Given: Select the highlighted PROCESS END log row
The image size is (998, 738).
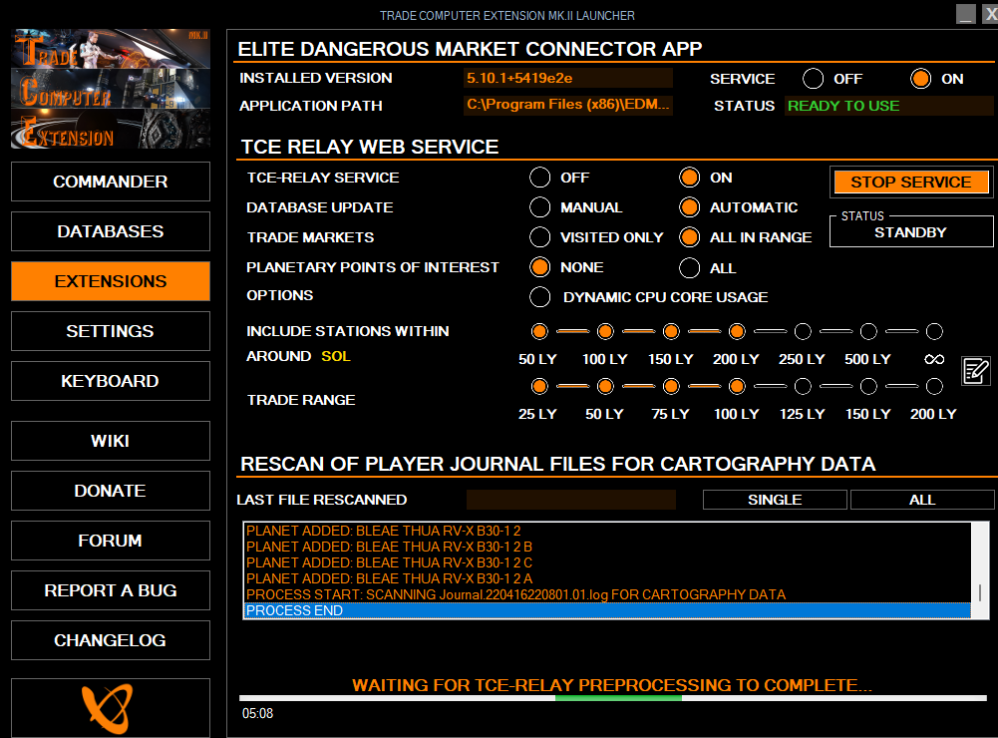Looking at the screenshot, I should (x=608, y=610).
